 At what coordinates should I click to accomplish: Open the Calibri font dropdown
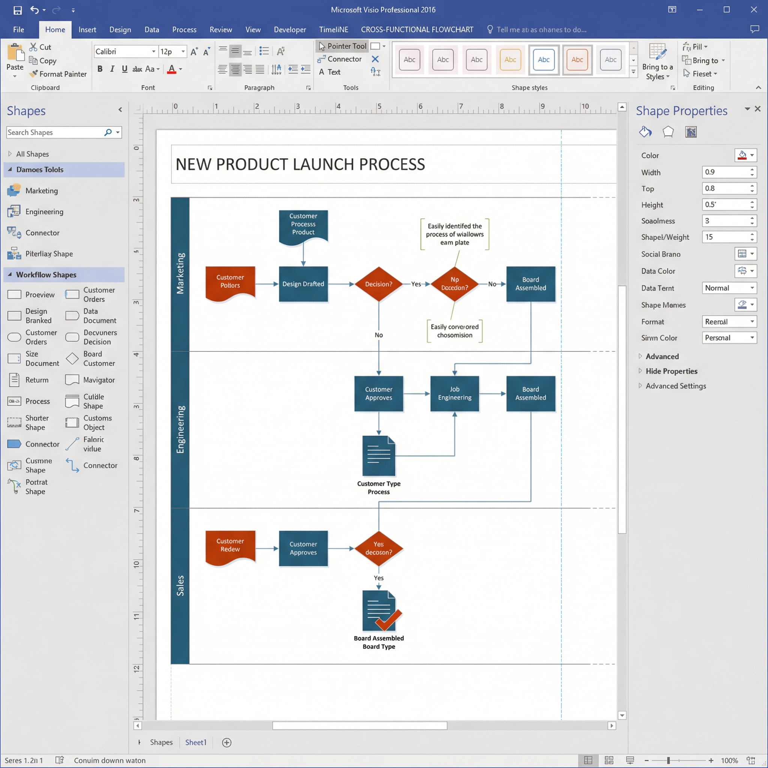click(x=153, y=52)
